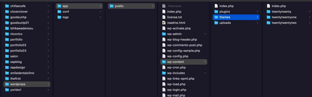Click the chevron next to themes
The width and height of the screenshot is (312, 97).
[x=257, y=17]
